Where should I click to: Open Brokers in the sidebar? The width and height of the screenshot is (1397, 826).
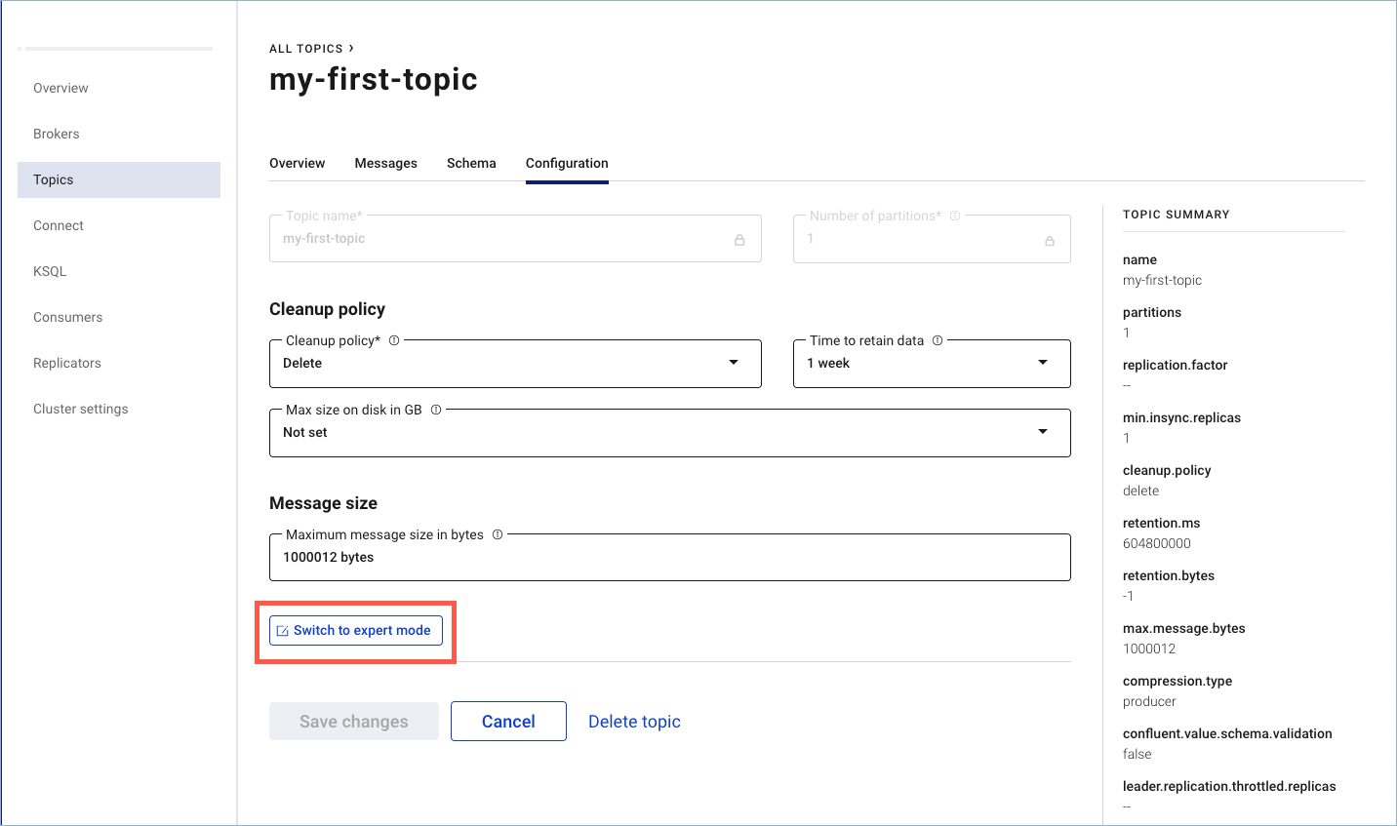click(x=57, y=134)
